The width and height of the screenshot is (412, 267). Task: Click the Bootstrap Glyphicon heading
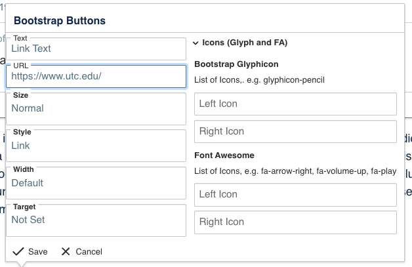(236, 64)
